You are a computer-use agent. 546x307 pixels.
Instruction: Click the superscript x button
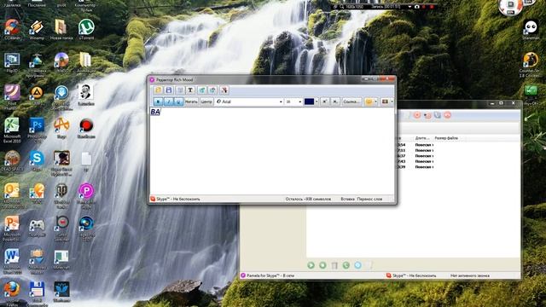(x=324, y=101)
